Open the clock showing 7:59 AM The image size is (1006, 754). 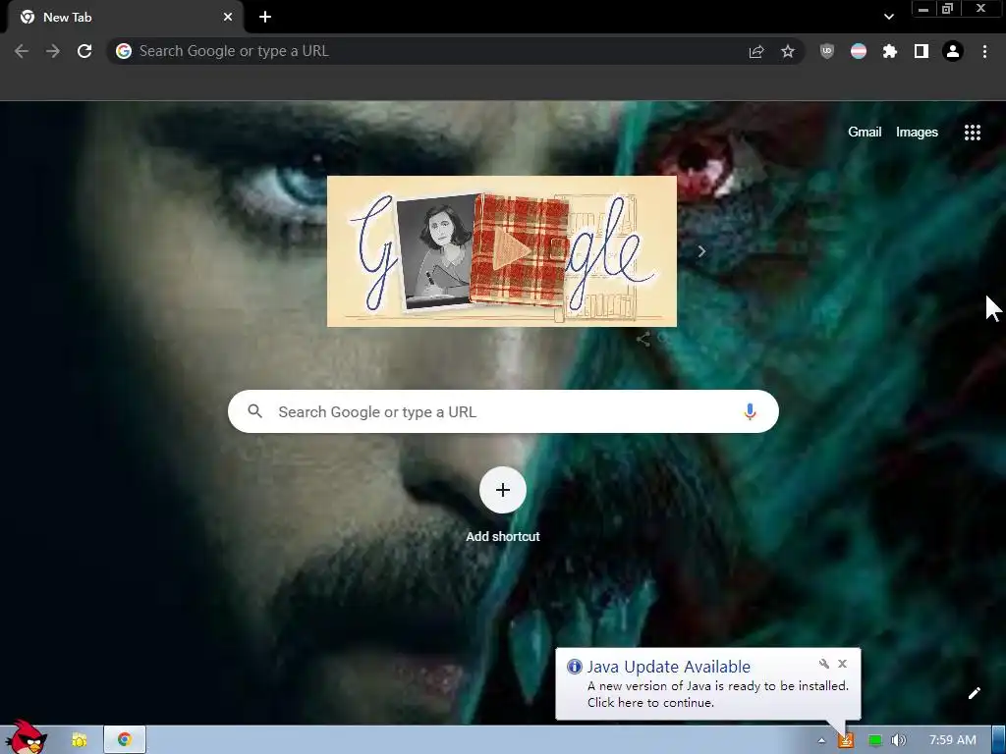[x=952, y=740]
